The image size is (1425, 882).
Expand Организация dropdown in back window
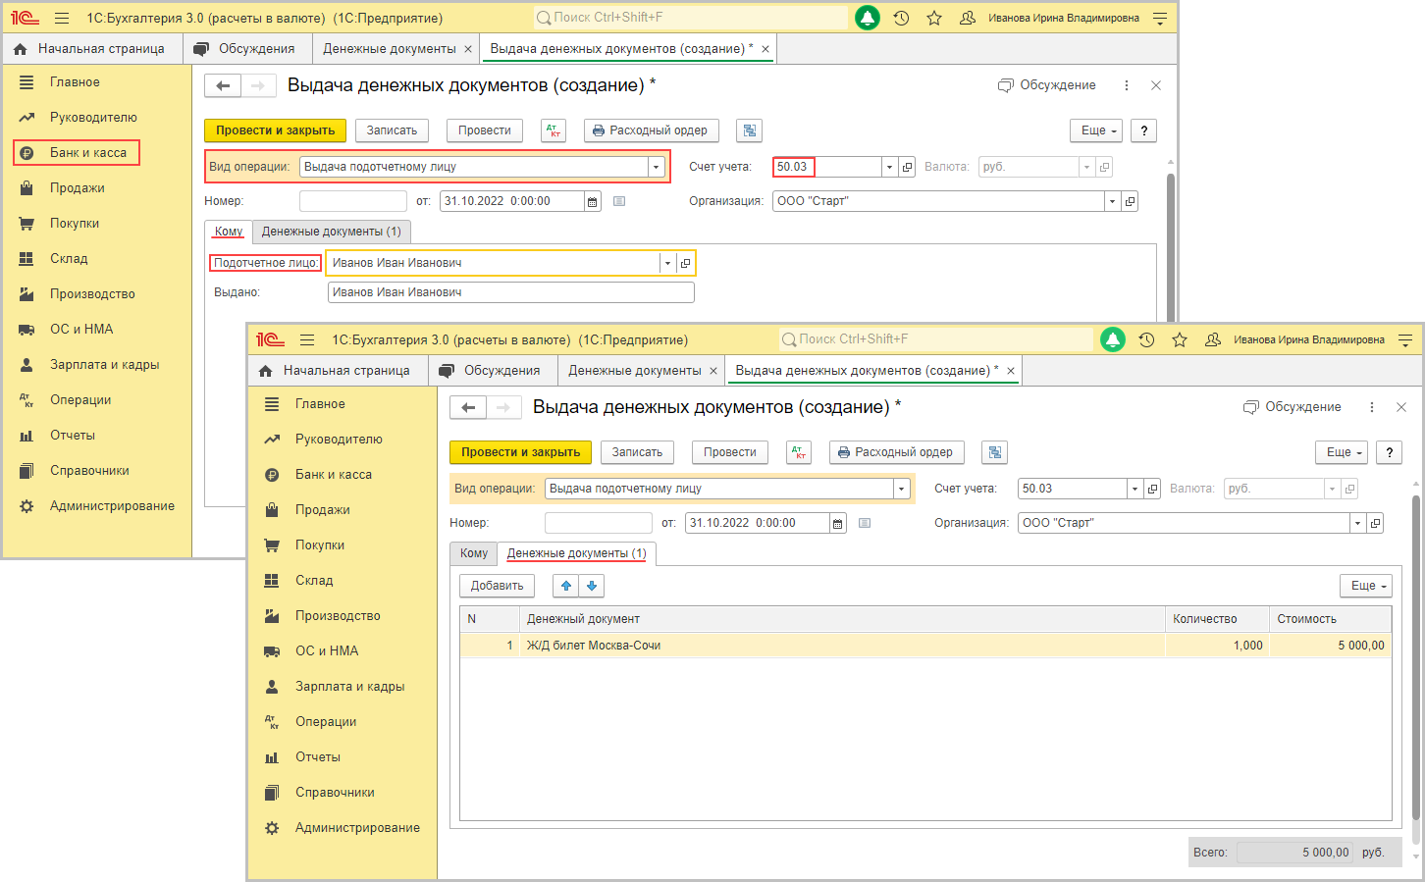tap(1112, 201)
